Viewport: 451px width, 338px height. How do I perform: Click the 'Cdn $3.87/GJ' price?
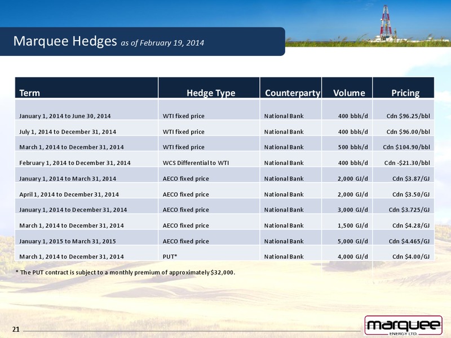[411, 179]
